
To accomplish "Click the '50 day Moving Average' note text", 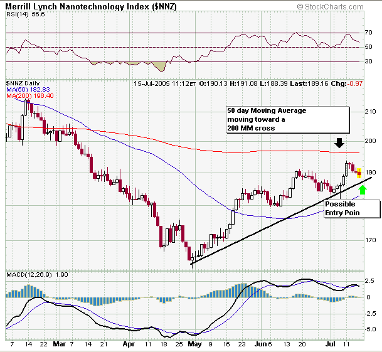I will (267, 110).
